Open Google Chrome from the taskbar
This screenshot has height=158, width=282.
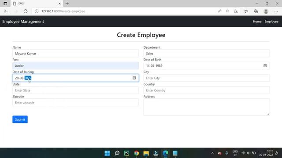coord(136,153)
